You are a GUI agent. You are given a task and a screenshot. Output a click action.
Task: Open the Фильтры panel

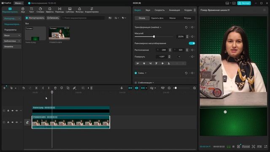coord(79,10)
